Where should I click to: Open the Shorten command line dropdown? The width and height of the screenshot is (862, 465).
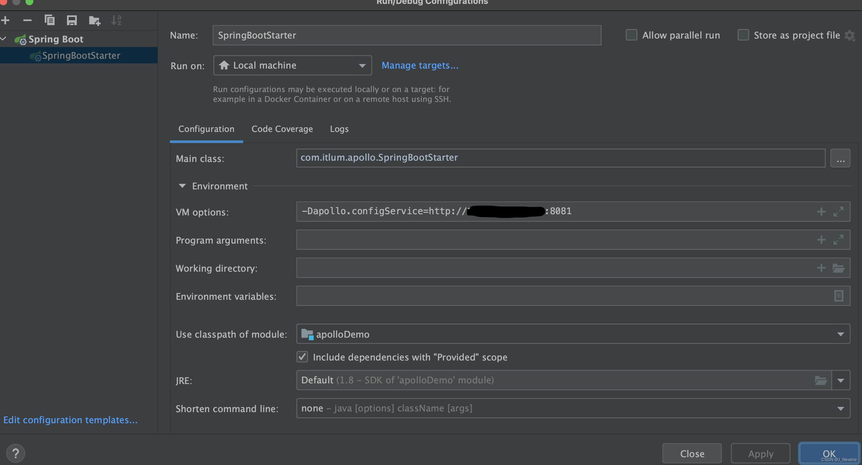[x=841, y=408]
